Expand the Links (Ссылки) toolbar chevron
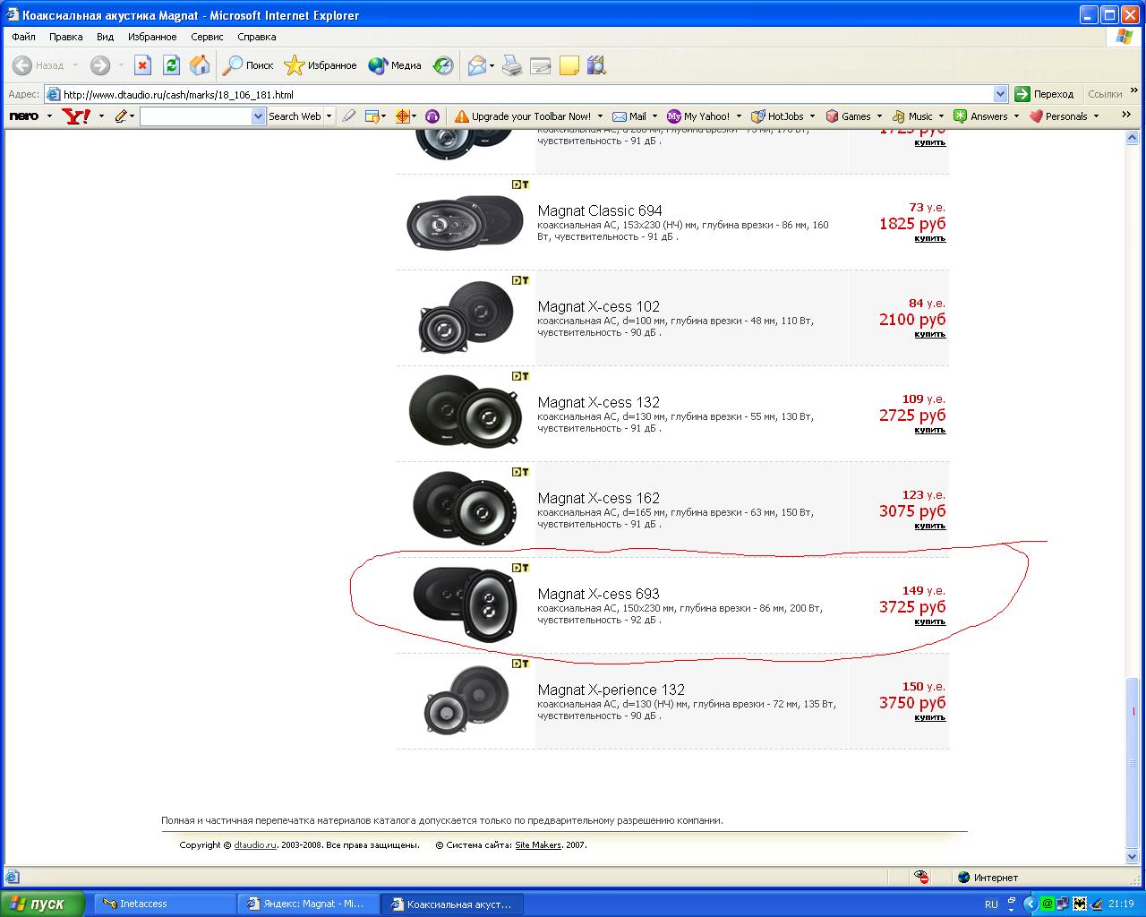This screenshot has height=917, width=1146. (1134, 90)
